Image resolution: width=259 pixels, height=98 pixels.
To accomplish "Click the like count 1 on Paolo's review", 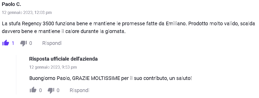I will [x=13, y=43].
